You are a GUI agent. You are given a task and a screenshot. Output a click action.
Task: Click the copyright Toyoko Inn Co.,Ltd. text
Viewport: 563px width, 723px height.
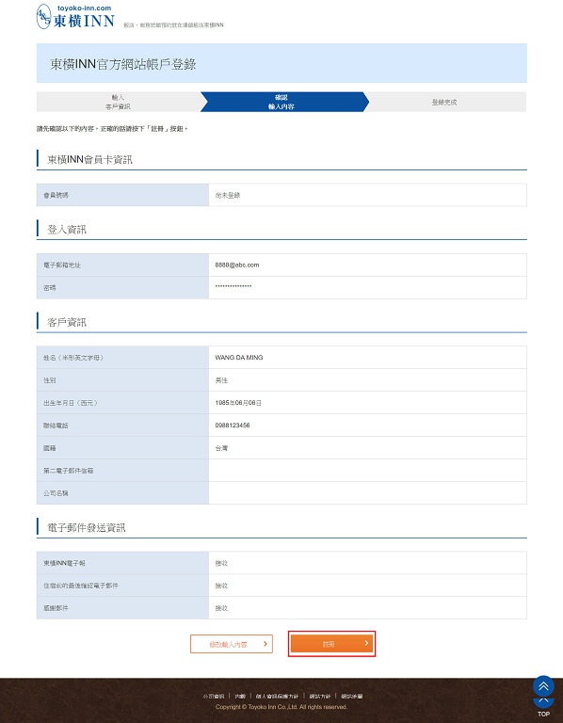click(281, 707)
